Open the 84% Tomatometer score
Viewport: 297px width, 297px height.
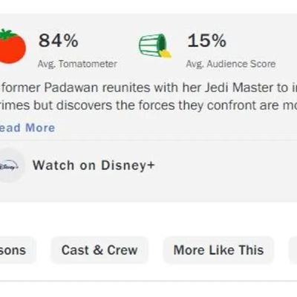click(x=59, y=40)
